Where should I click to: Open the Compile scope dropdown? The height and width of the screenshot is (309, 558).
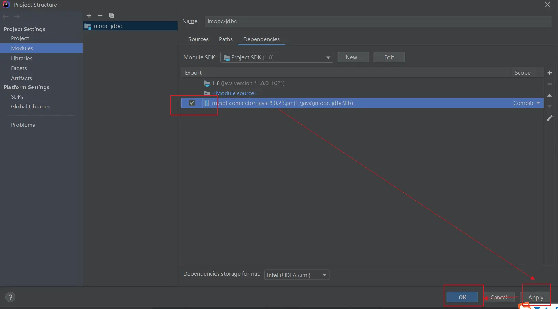pyautogui.click(x=526, y=103)
